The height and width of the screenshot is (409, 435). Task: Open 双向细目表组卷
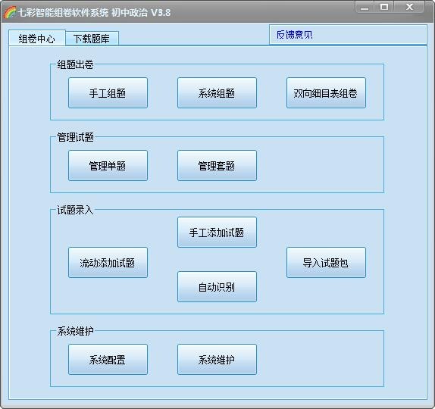pos(326,93)
